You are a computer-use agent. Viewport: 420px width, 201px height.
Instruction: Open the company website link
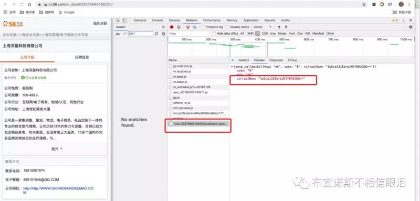[58, 191]
